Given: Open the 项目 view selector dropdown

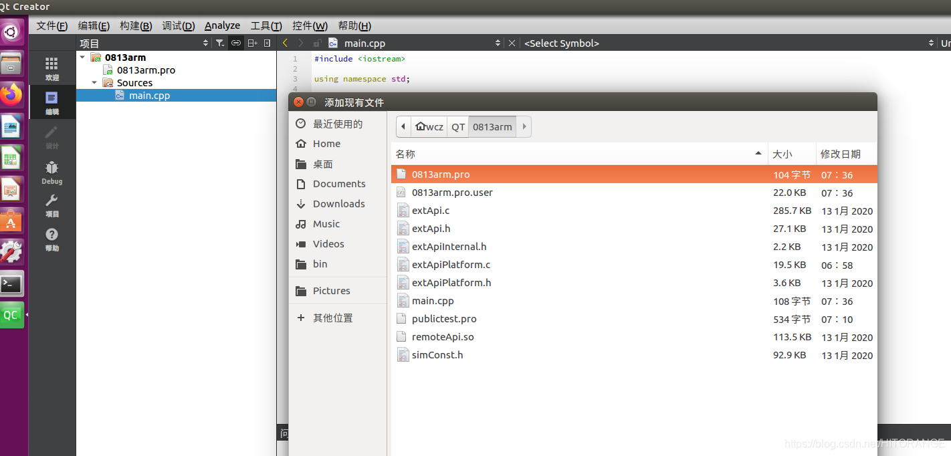Looking at the screenshot, I should pyautogui.click(x=144, y=43).
